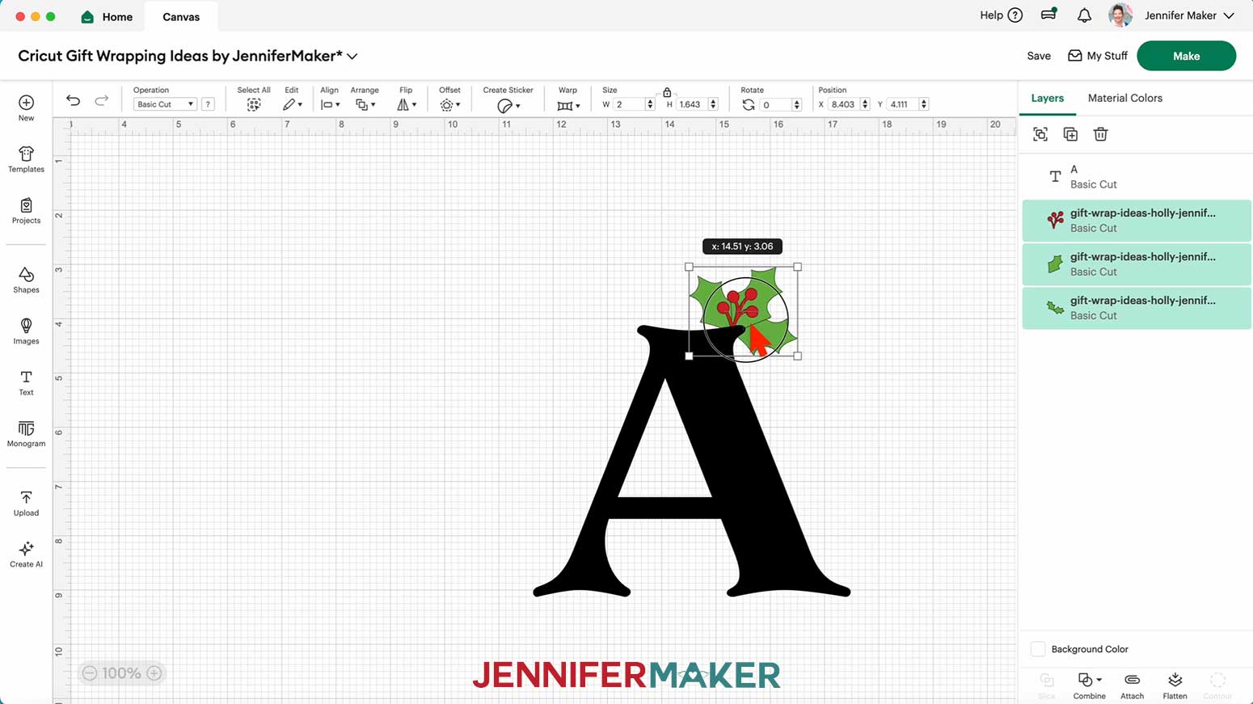
Task: Expand the Flip dropdown
Action: click(x=406, y=105)
